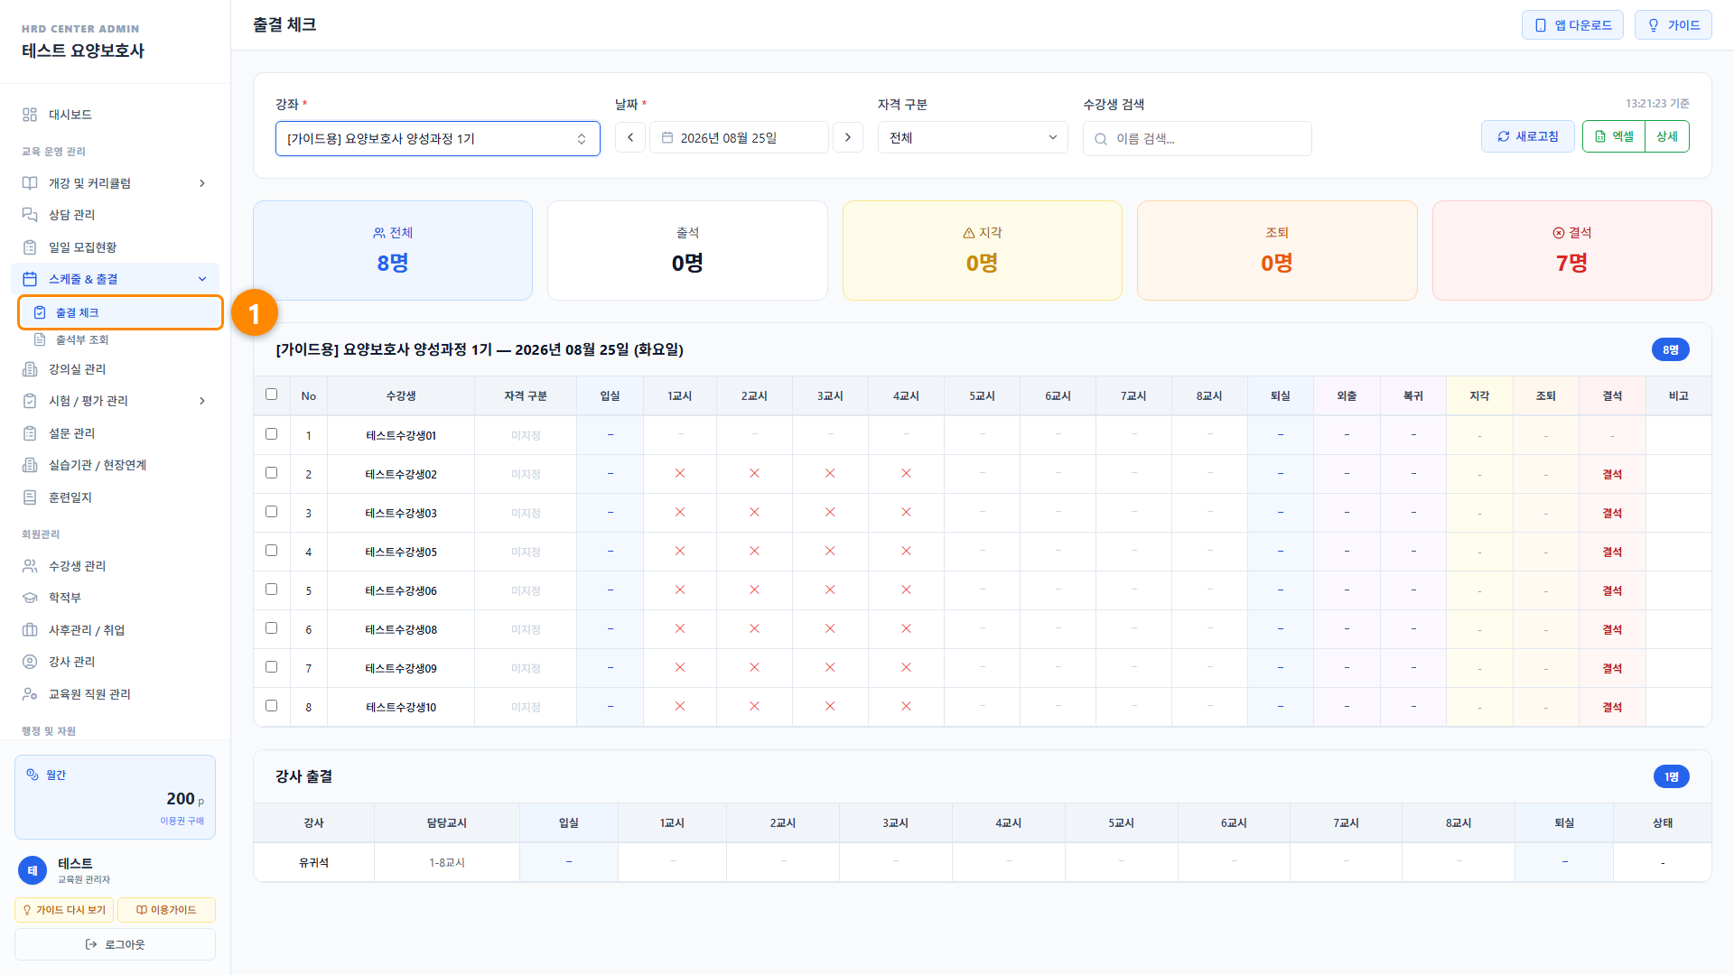The image size is (1734, 975).
Task: Filter by the 전체 8명 card
Action: point(393,250)
